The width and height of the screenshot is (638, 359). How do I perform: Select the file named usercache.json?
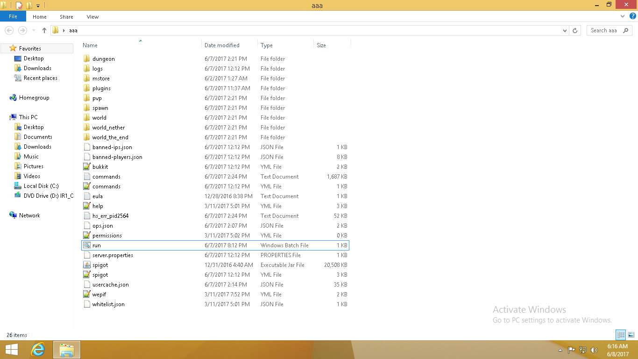[111, 285]
